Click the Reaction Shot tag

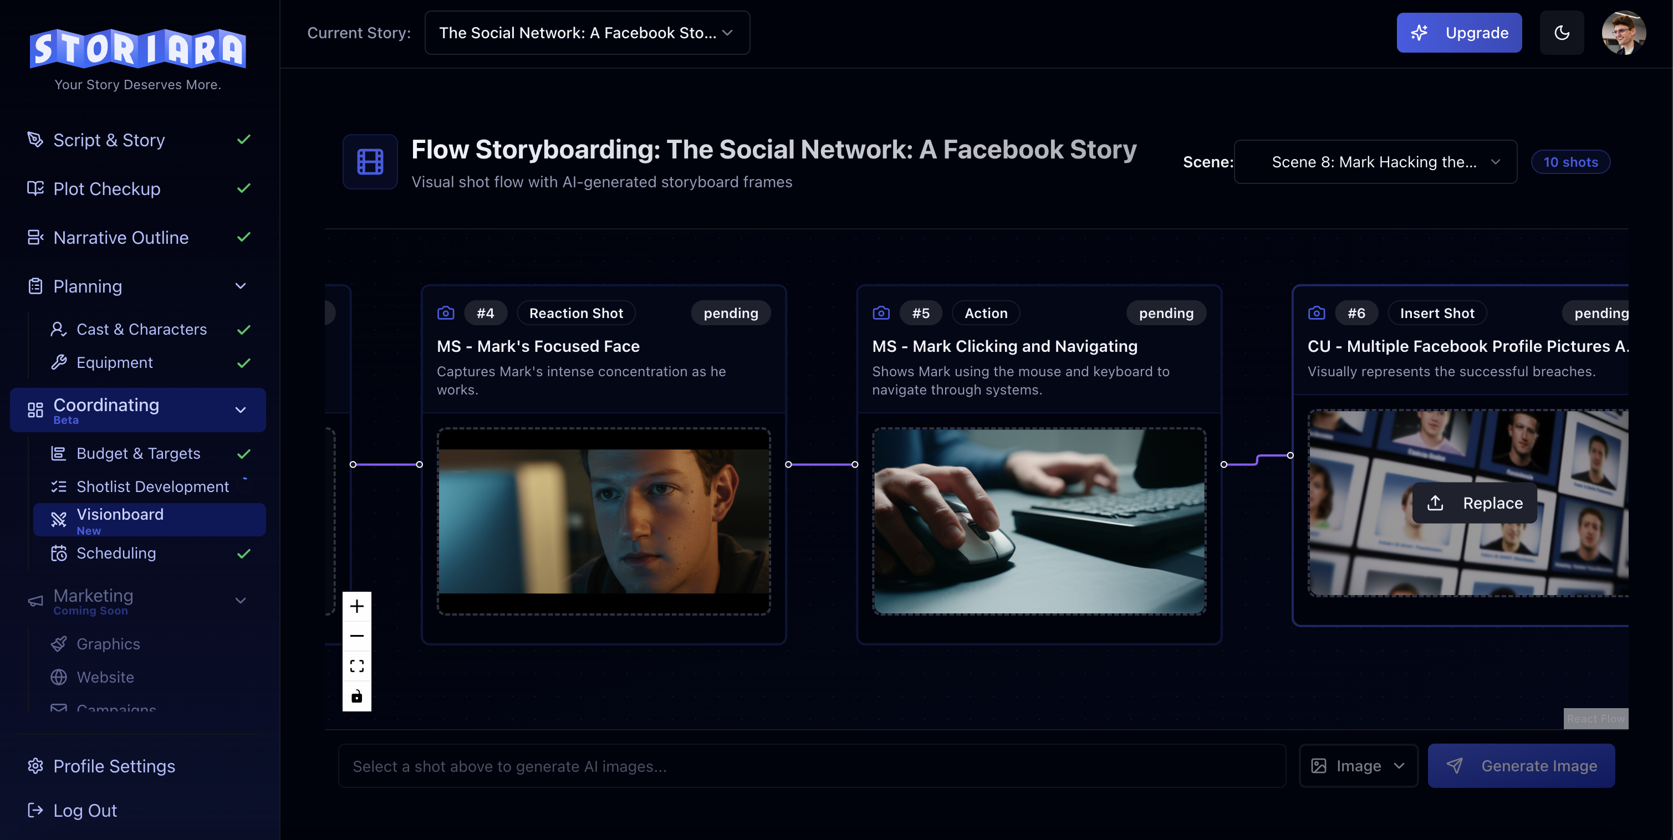point(576,313)
